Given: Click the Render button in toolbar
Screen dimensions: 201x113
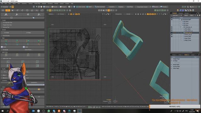Looking at the screenshot, I should [155, 7].
